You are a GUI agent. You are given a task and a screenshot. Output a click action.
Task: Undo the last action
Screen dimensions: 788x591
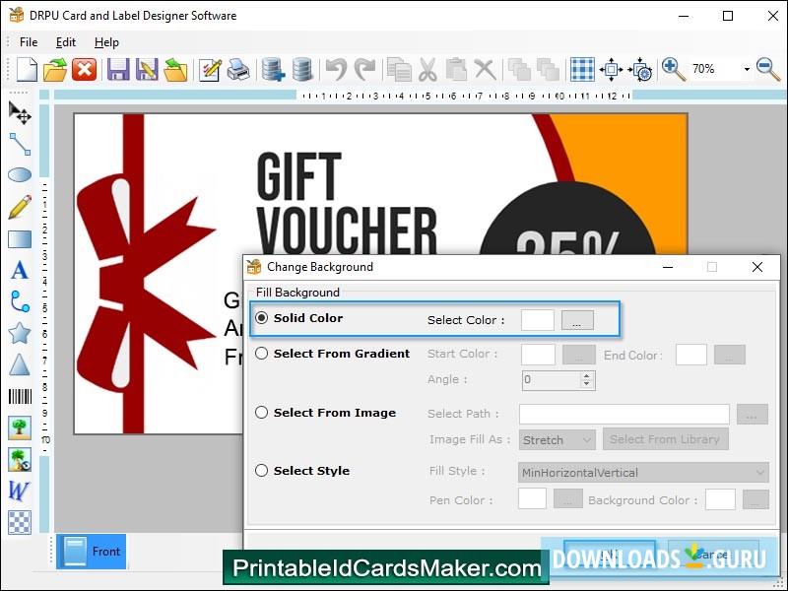[x=336, y=69]
